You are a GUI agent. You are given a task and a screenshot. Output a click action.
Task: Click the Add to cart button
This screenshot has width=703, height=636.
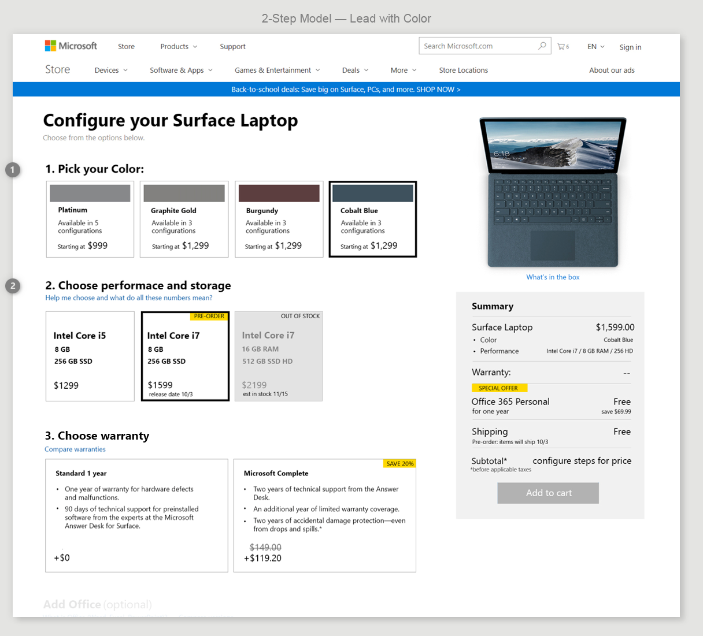click(x=548, y=493)
